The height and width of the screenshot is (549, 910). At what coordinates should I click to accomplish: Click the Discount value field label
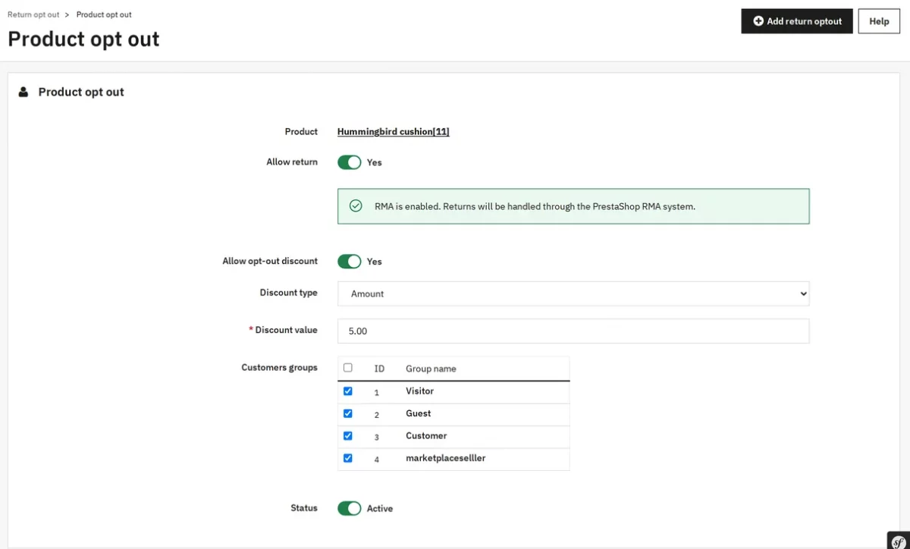pos(284,330)
